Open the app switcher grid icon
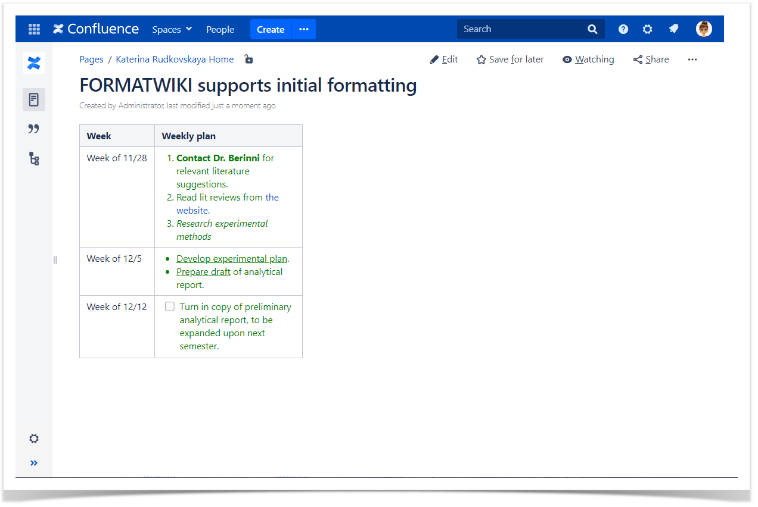This screenshot has height=507, width=758. tap(34, 29)
